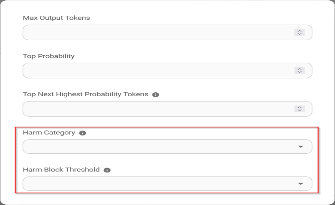Click the Harm Block Threshold label text

61,170
